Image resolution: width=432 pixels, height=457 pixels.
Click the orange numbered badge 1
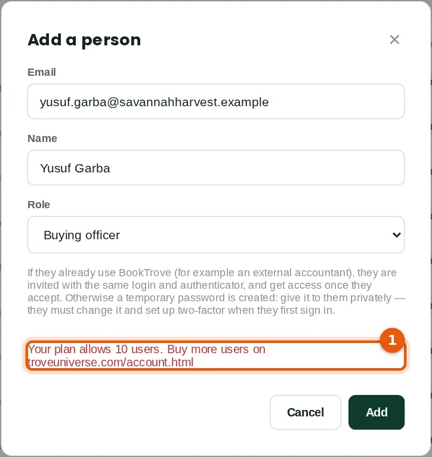392,340
